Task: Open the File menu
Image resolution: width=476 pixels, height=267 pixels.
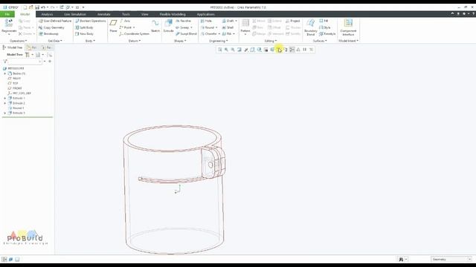Action: point(7,14)
